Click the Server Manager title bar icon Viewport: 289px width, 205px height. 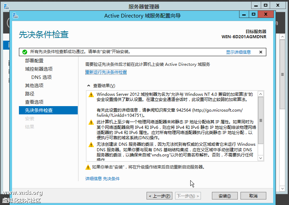pos(7,7)
